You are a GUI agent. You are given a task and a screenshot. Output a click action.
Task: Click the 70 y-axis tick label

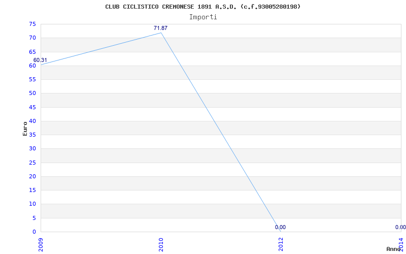point(32,38)
